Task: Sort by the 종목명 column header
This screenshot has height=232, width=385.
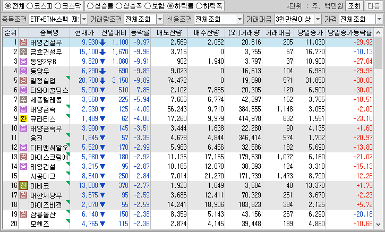Action: (49, 33)
